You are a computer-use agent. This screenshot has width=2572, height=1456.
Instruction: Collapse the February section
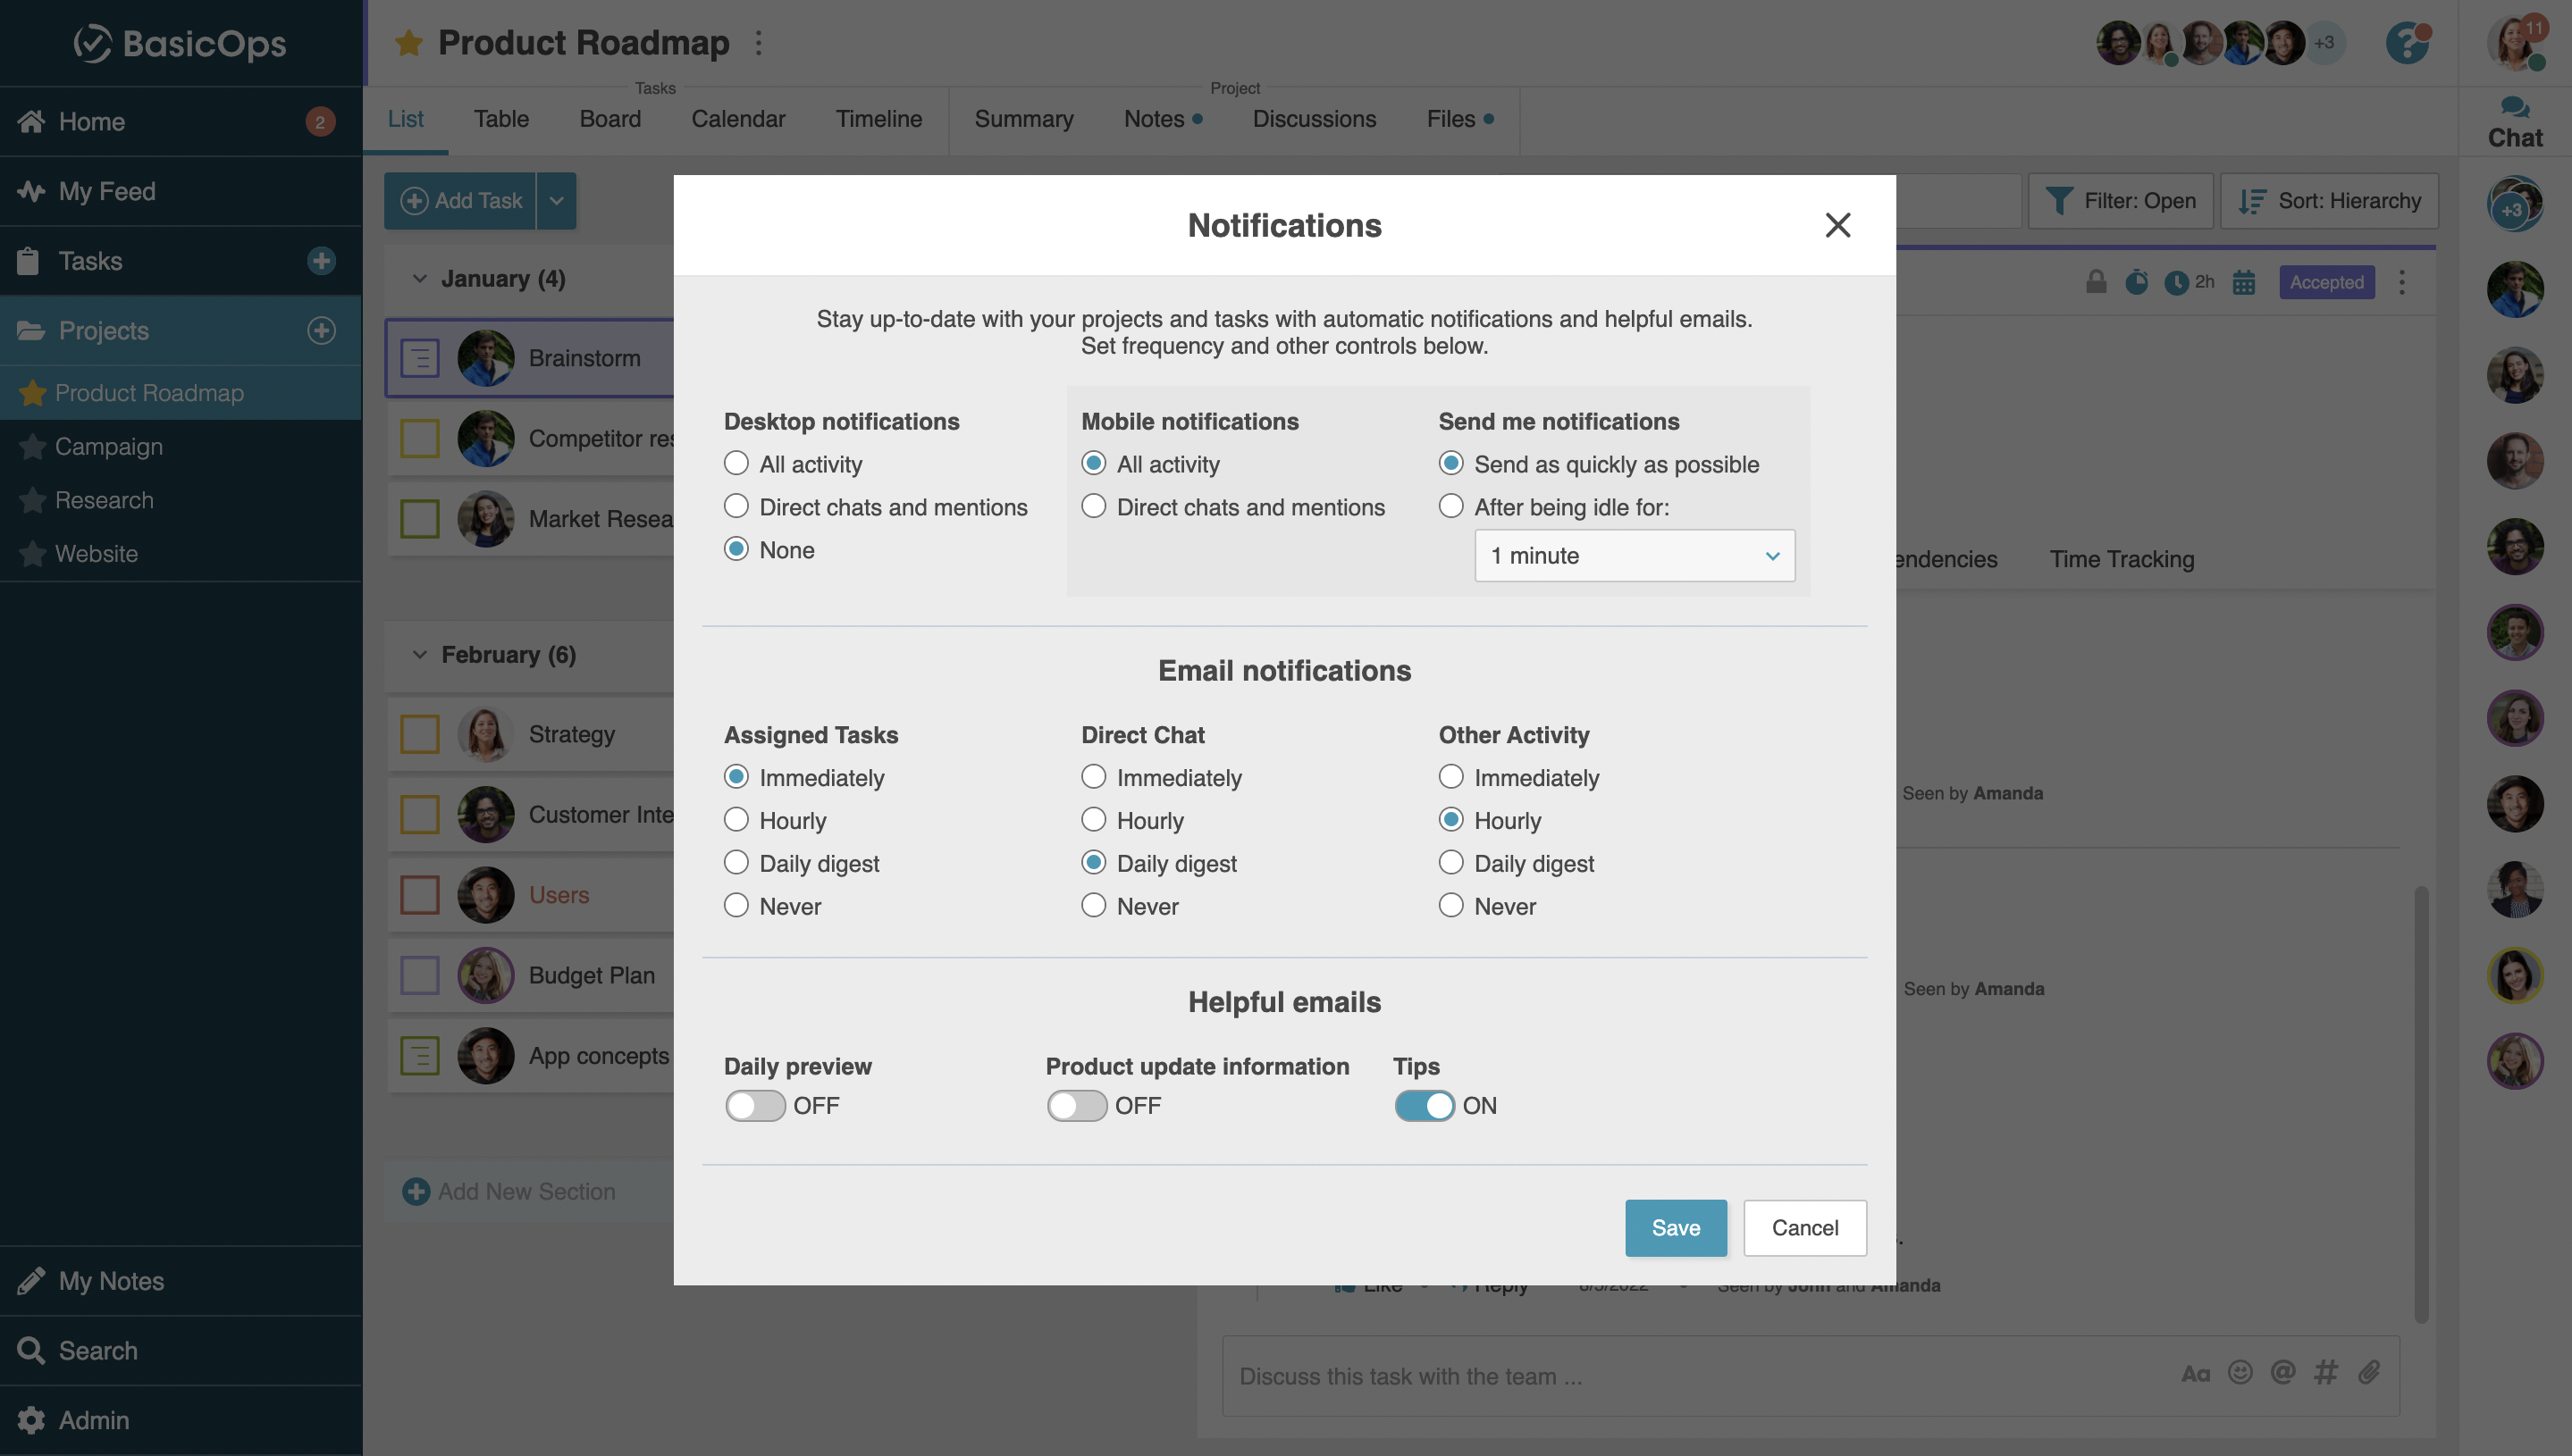tap(419, 654)
